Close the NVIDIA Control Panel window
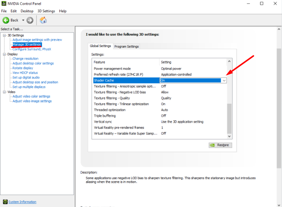 tap(275, 3)
